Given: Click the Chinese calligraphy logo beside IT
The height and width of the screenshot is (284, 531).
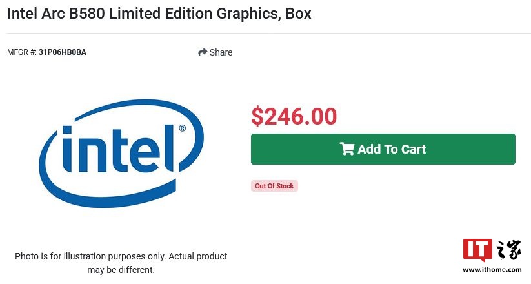Looking at the screenshot, I should click(x=509, y=250).
